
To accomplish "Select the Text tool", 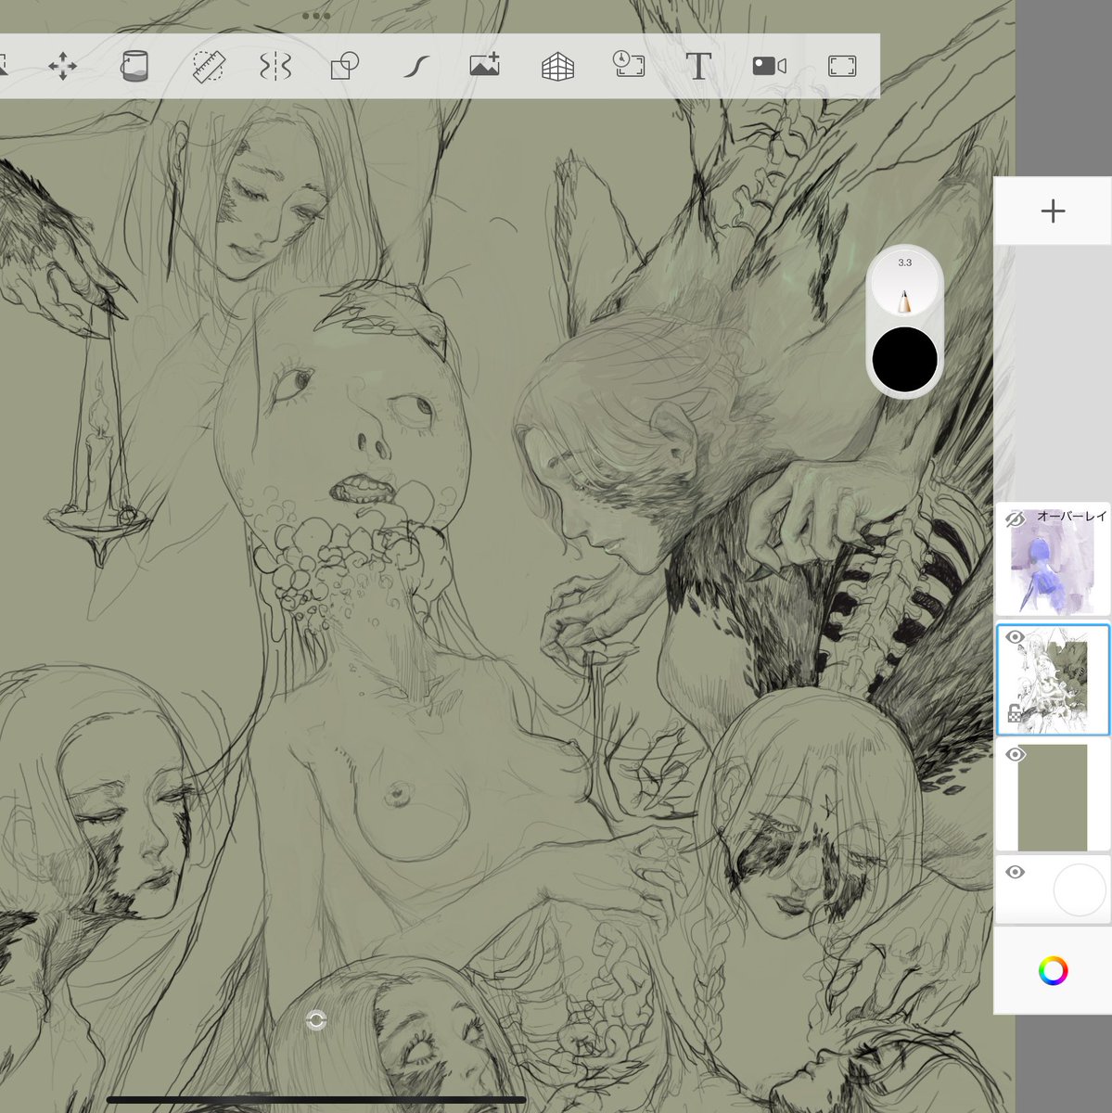I will pyautogui.click(x=698, y=67).
